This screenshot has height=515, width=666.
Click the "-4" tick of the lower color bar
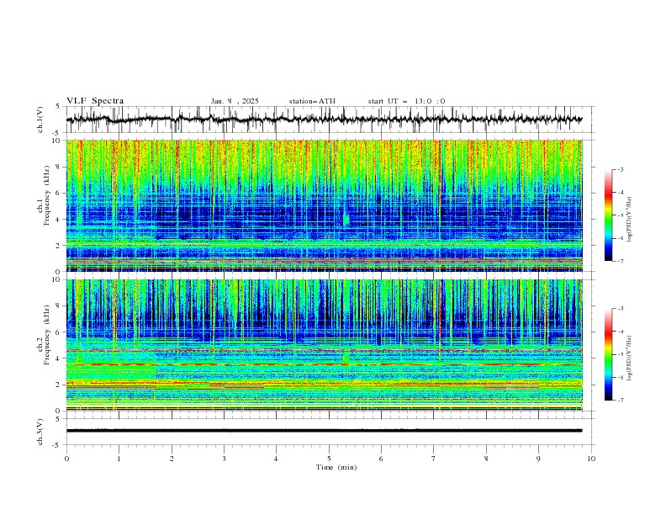(x=620, y=332)
